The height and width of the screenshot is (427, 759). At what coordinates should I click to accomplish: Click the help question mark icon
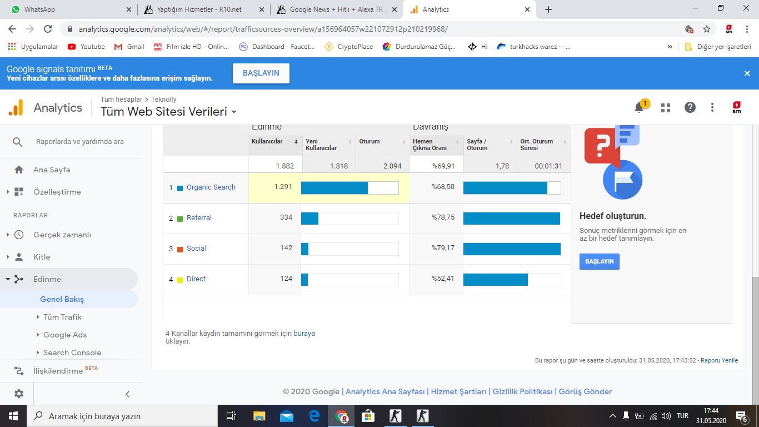click(690, 108)
